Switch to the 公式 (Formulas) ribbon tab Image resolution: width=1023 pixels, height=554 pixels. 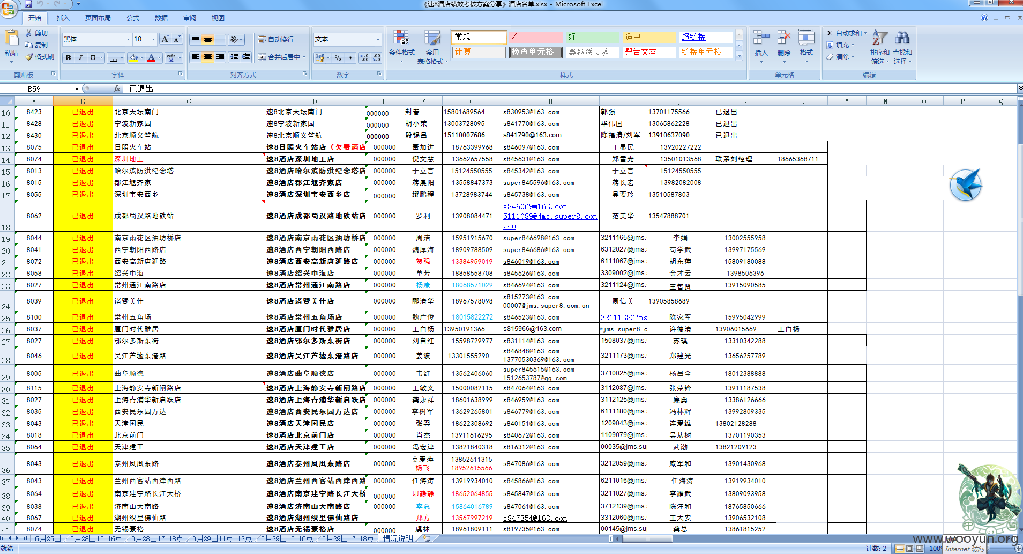(x=133, y=18)
